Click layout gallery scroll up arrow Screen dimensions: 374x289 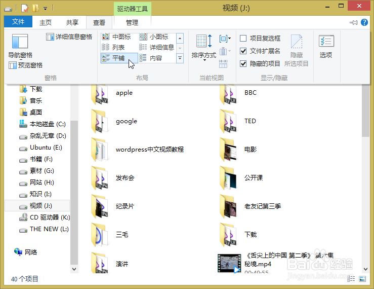180,38
